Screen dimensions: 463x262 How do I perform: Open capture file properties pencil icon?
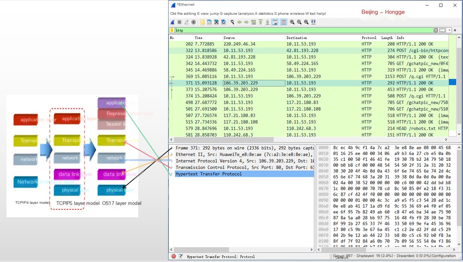180,257
